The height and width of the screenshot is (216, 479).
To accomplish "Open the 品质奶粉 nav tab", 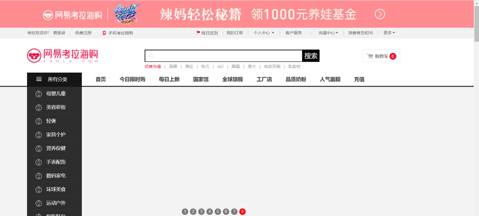I will 296,79.
